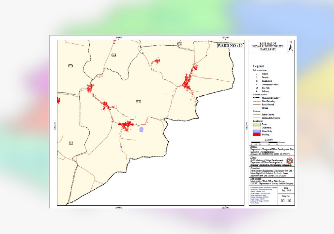Click the Contract ID text line
The height and width of the screenshot is (234, 334).
click(x=270, y=154)
